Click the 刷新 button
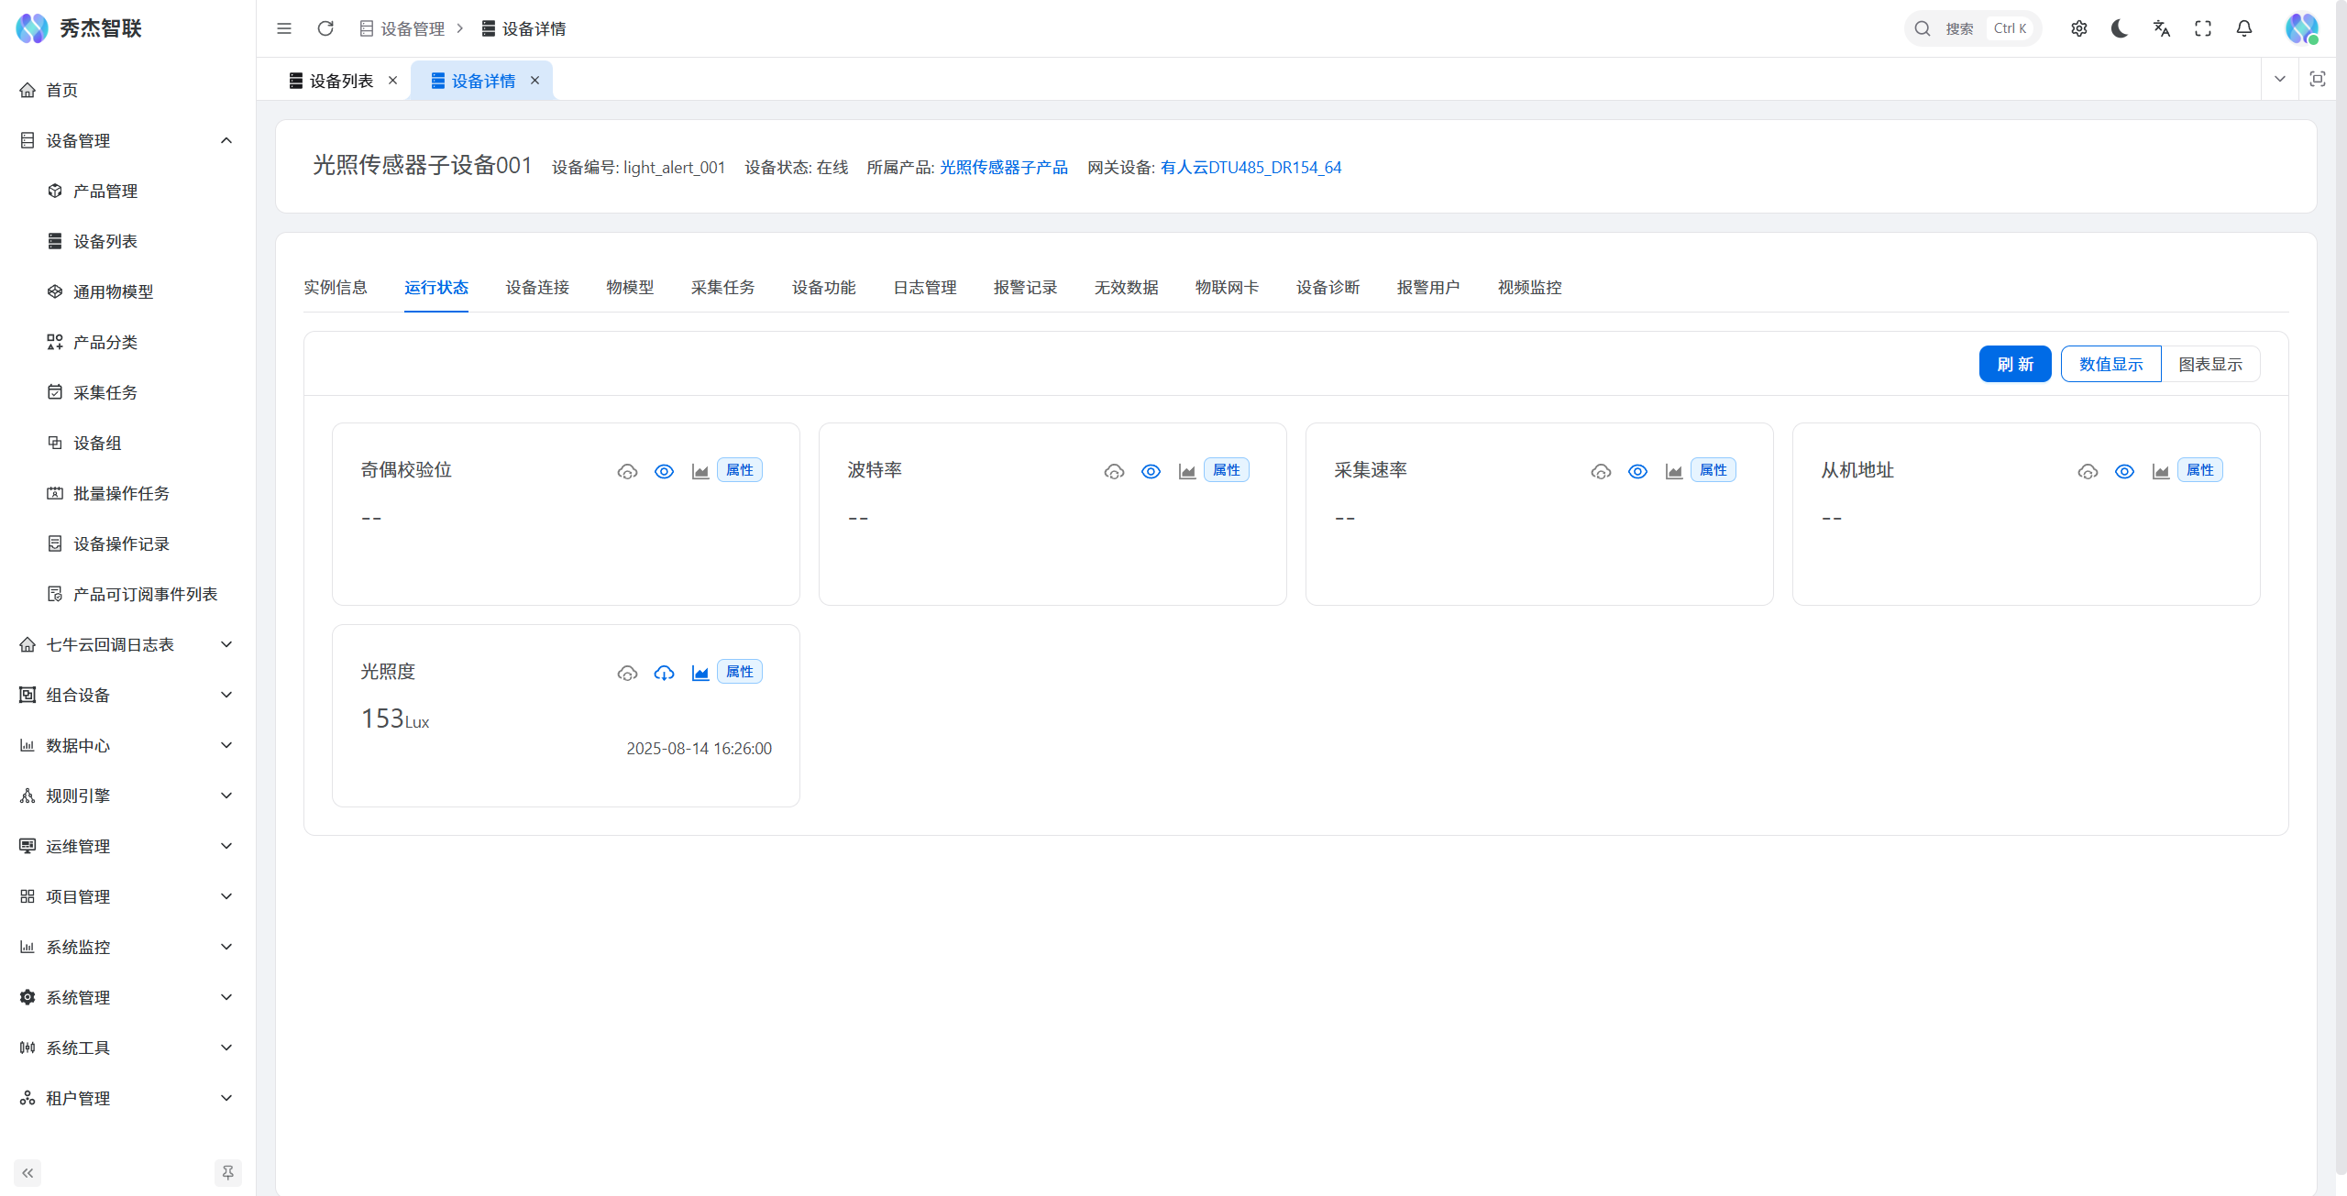Image resolution: width=2347 pixels, height=1196 pixels. (2015, 365)
